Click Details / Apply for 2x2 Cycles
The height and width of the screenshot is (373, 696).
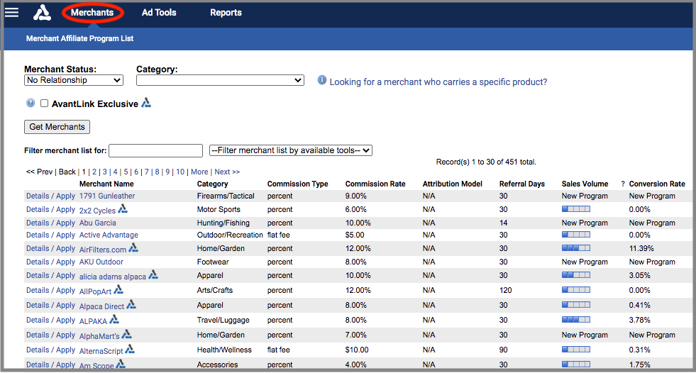coord(50,209)
